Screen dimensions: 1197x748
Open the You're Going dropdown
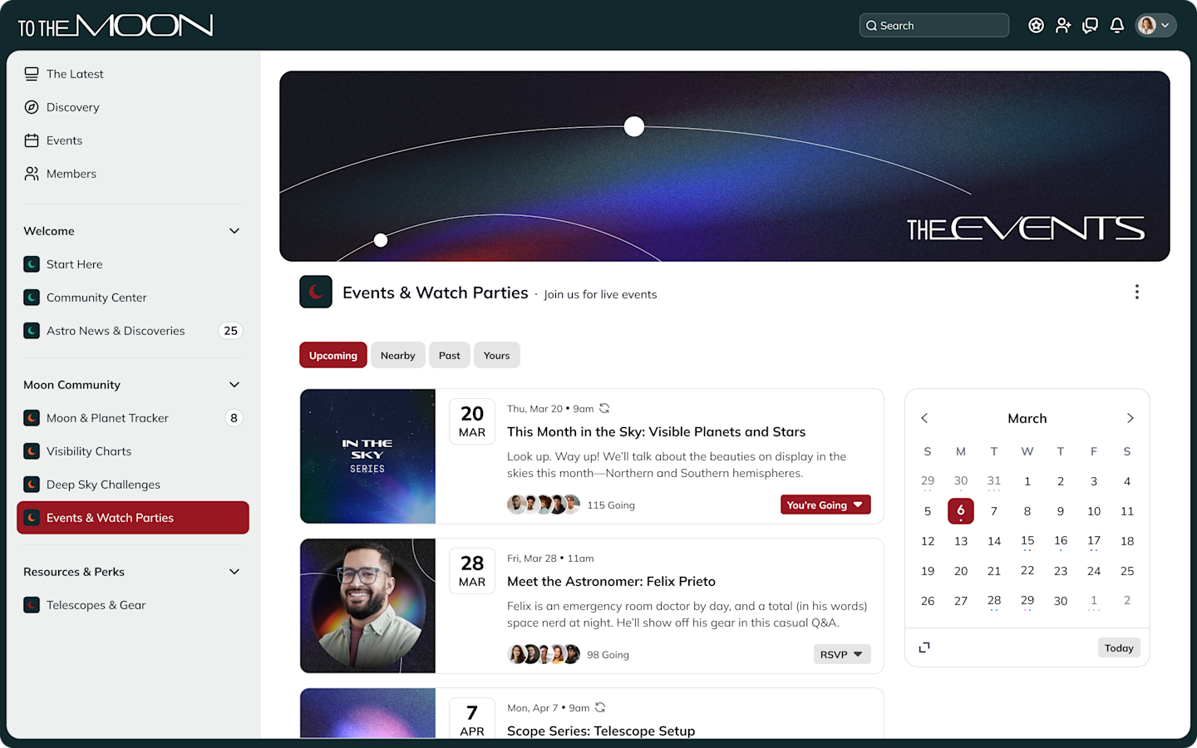click(825, 504)
